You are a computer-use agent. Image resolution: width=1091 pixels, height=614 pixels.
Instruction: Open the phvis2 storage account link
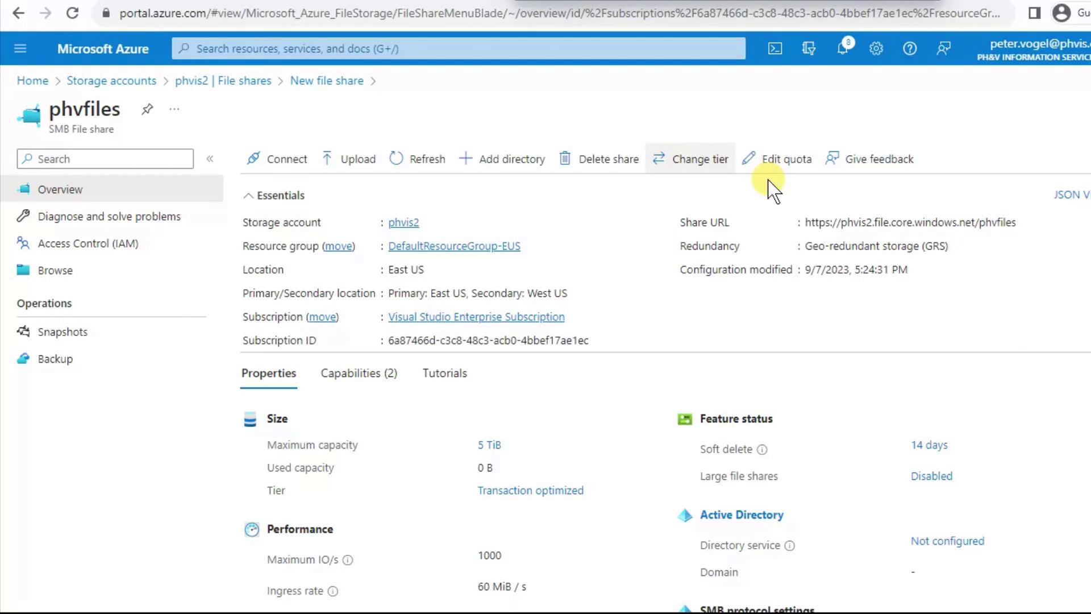coord(403,223)
